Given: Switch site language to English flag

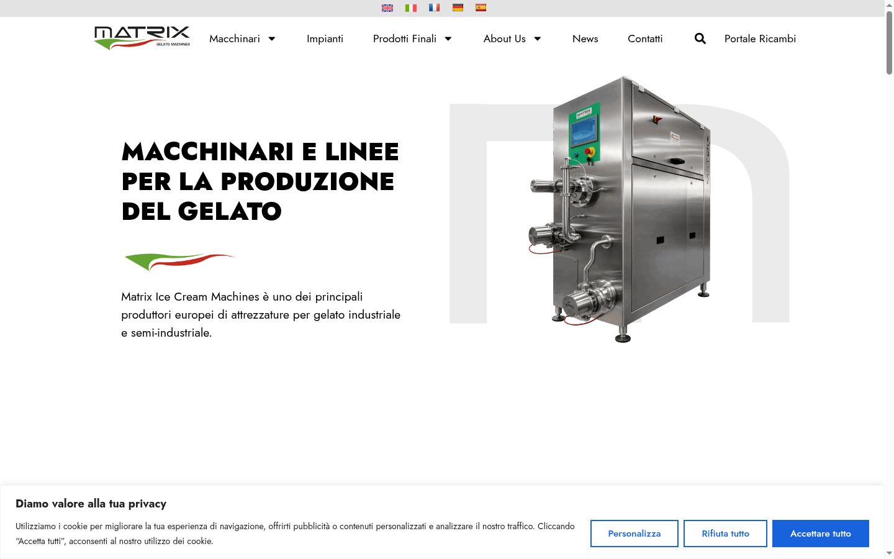Looking at the screenshot, I should tap(387, 8).
